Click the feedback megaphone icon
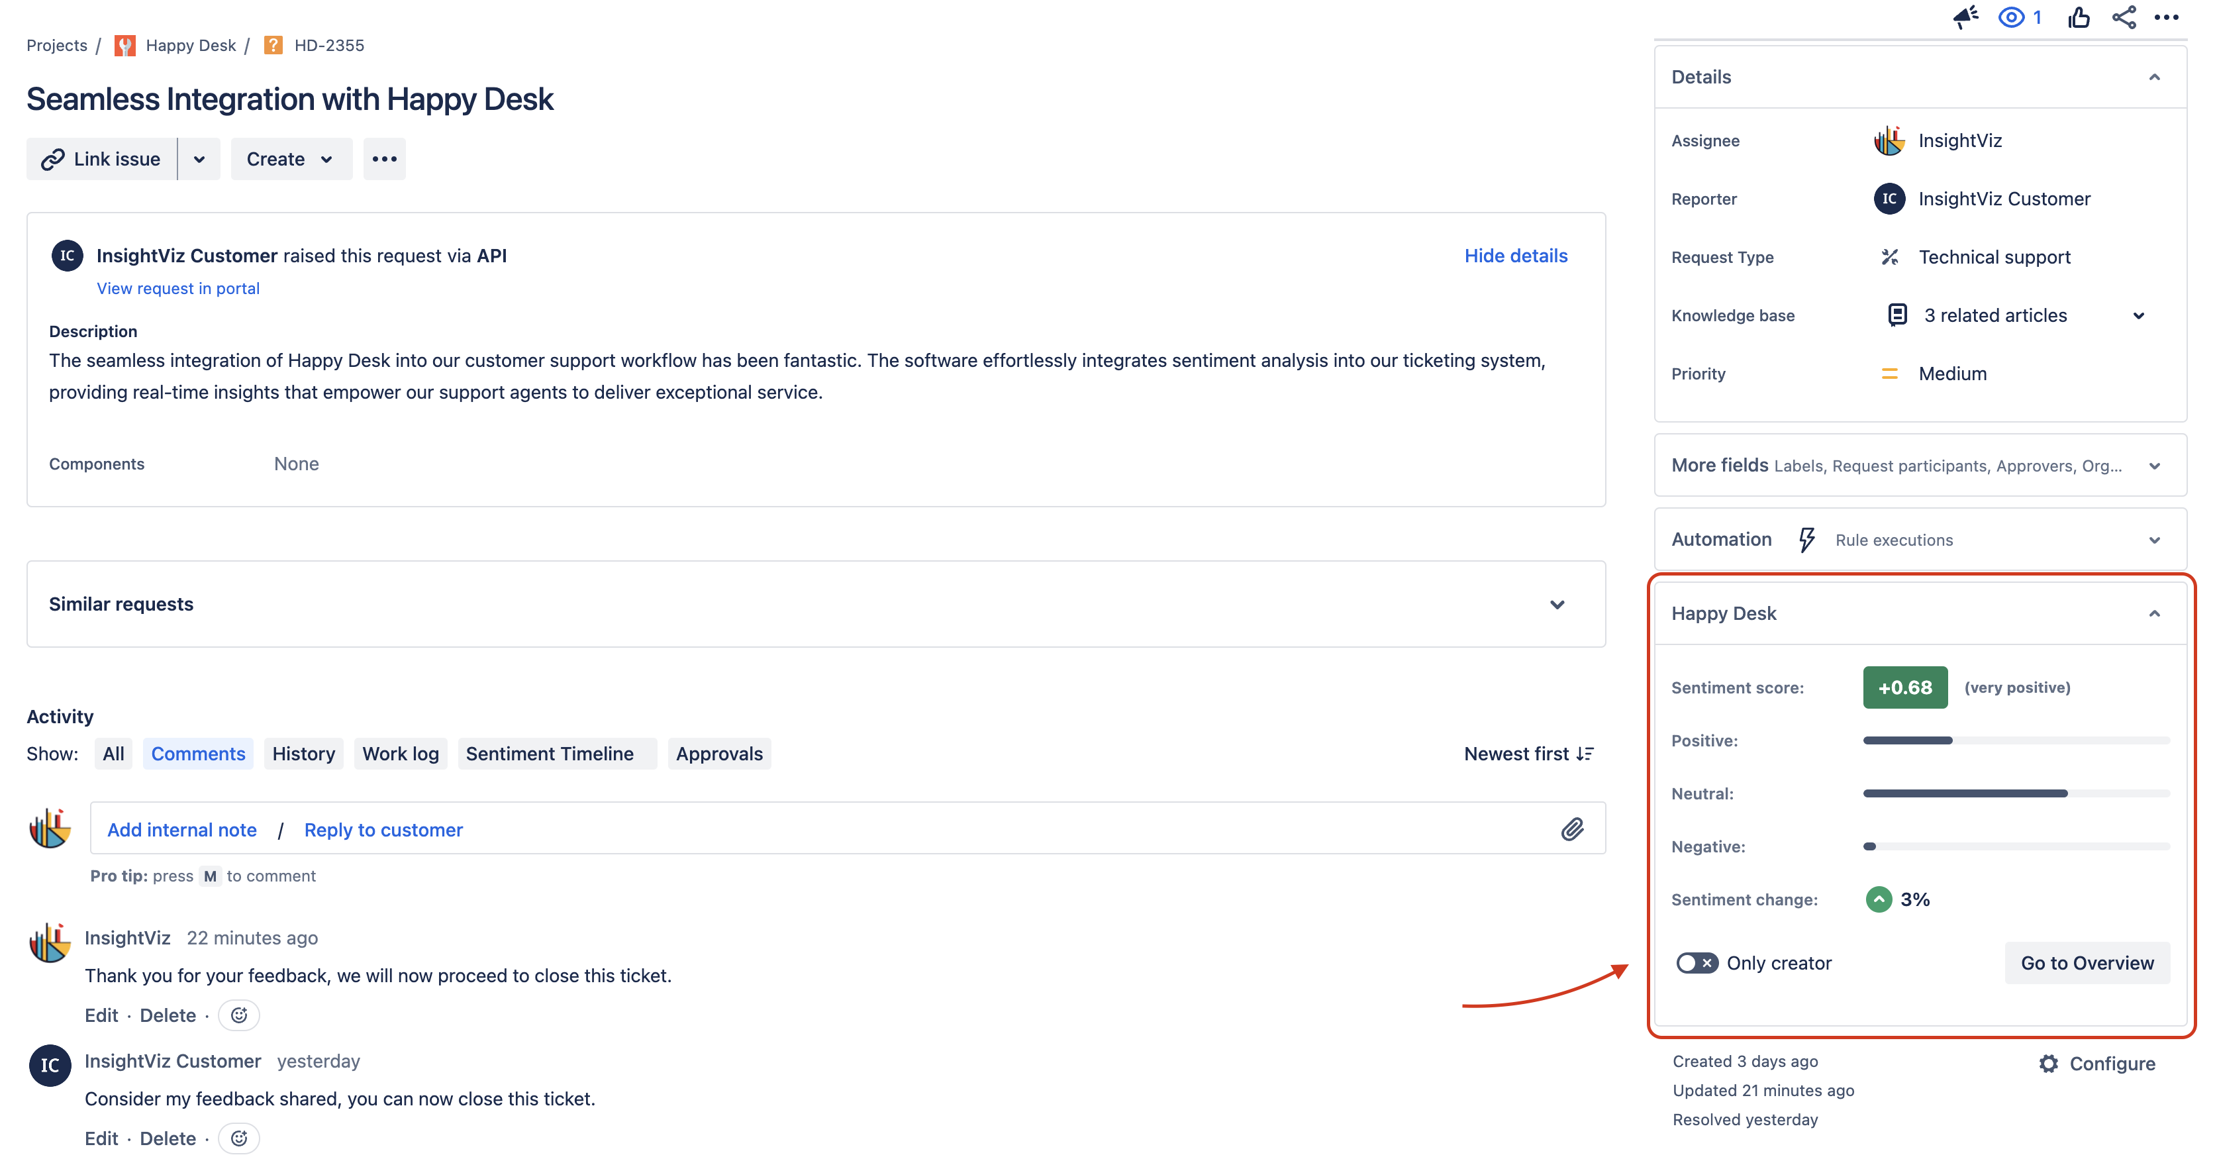Image resolution: width=2217 pixels, height=1163 pixels. (1965, 17)
